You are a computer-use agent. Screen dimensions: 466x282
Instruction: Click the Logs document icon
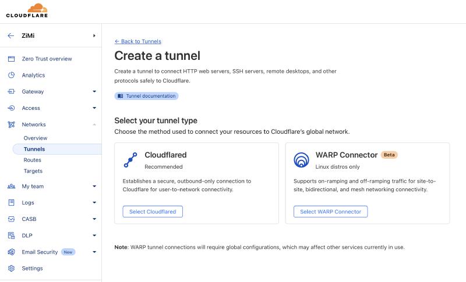pos(11,202)
